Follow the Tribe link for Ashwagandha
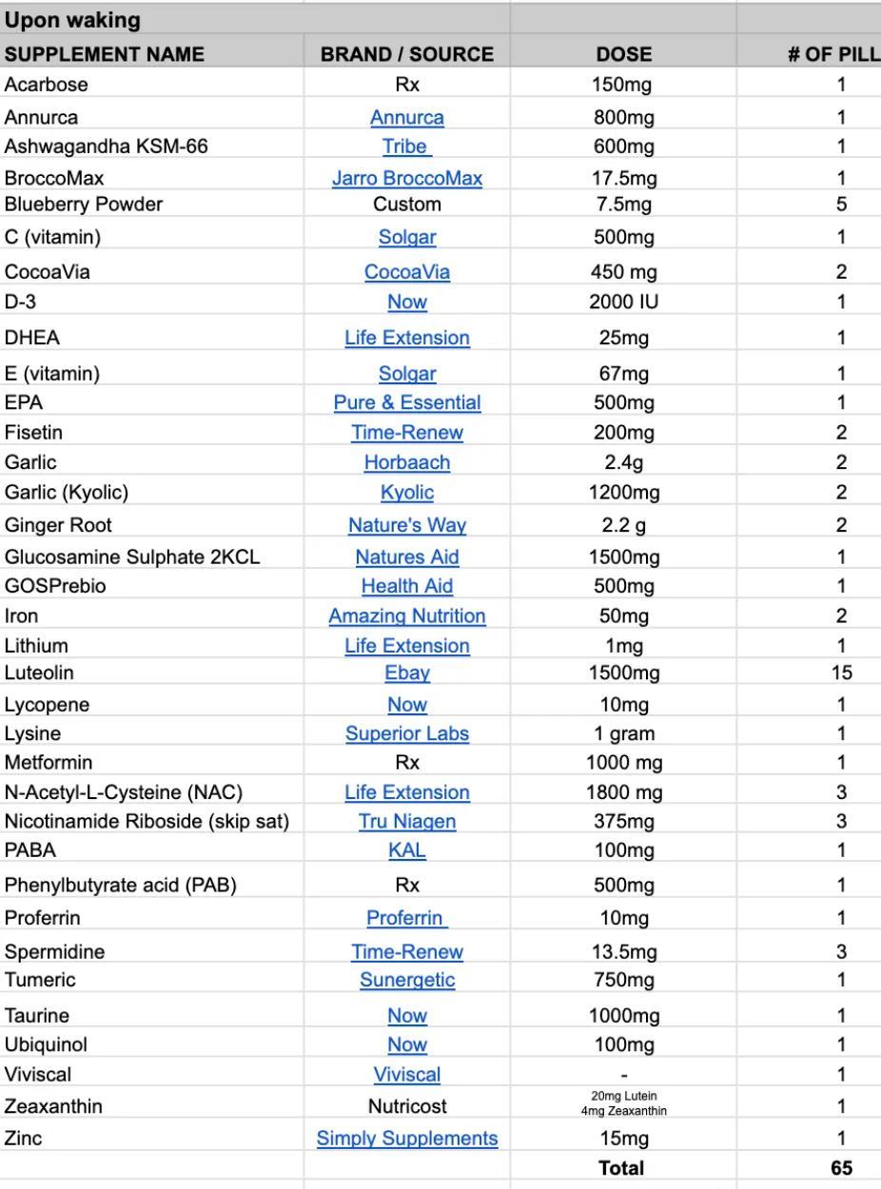 (x=406, y=146)
